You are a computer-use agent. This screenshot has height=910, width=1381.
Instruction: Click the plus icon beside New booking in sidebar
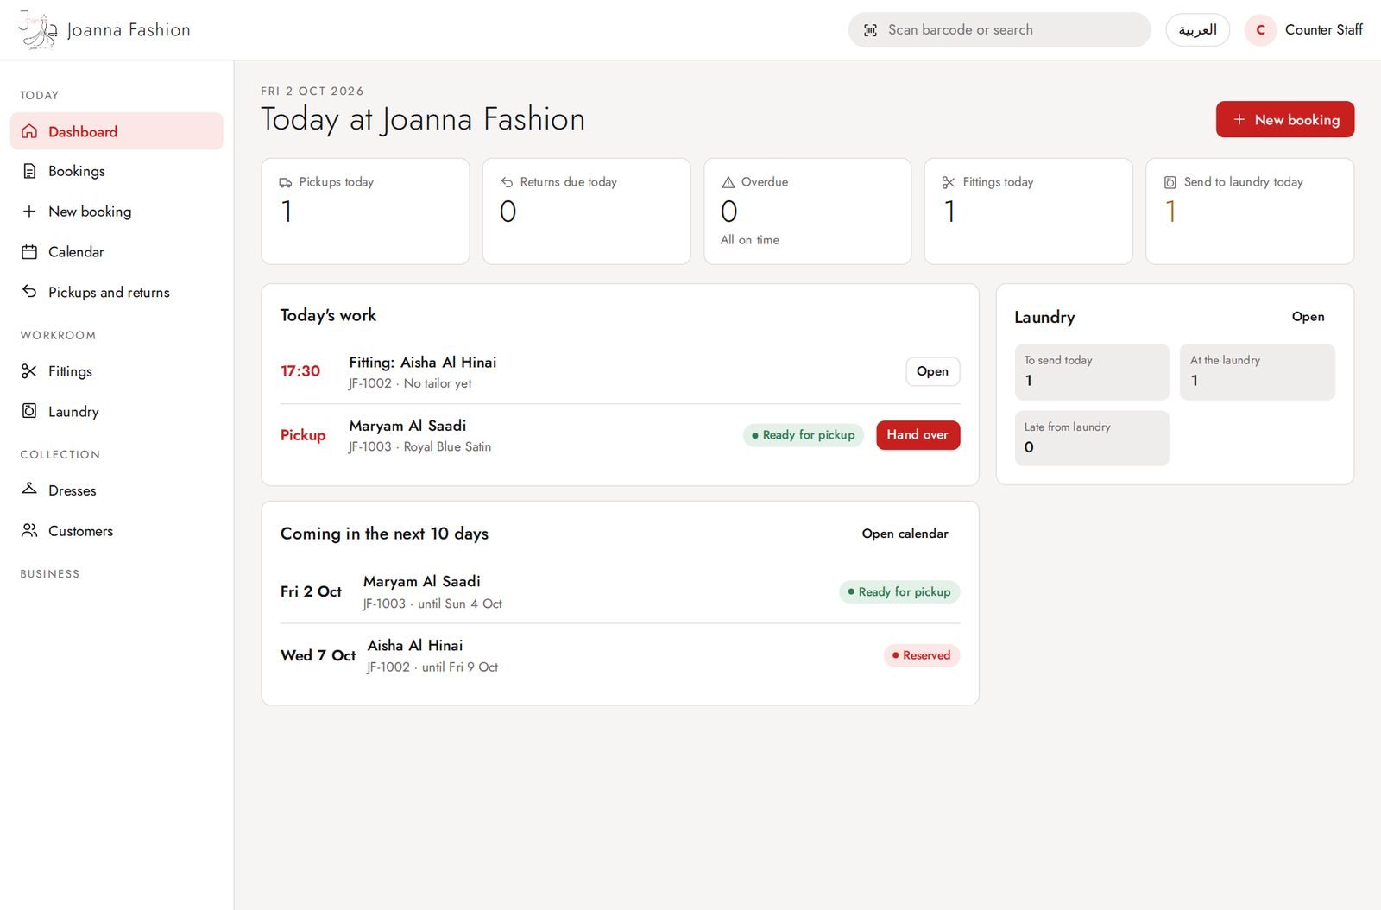click(x=29, y=212)
